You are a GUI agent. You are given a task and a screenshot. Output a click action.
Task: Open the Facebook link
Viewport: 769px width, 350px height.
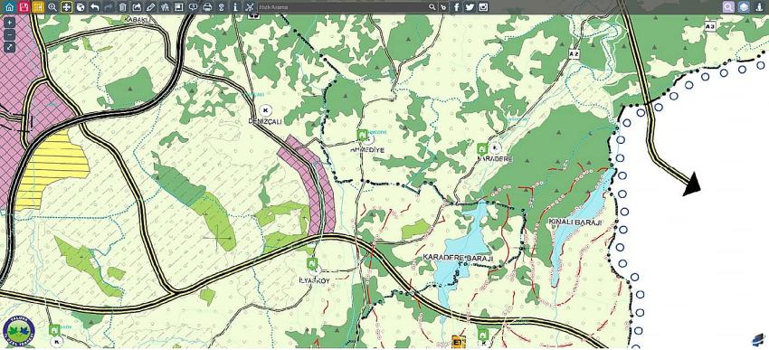pos(457,7)
